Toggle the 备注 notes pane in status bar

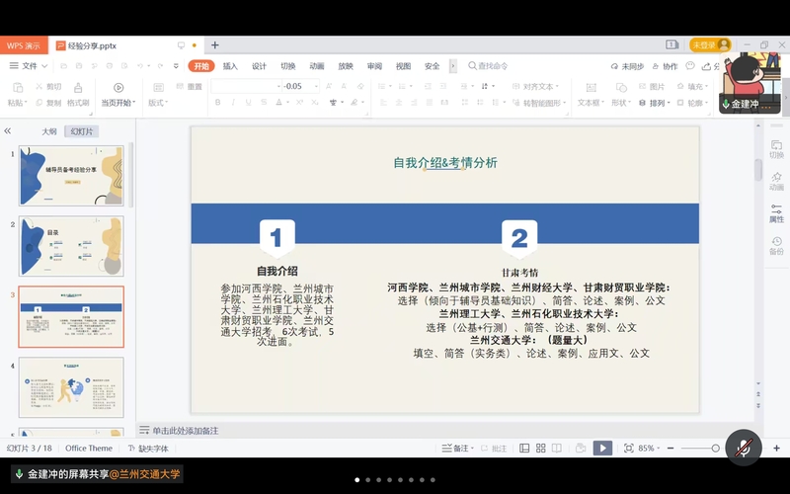456,448
